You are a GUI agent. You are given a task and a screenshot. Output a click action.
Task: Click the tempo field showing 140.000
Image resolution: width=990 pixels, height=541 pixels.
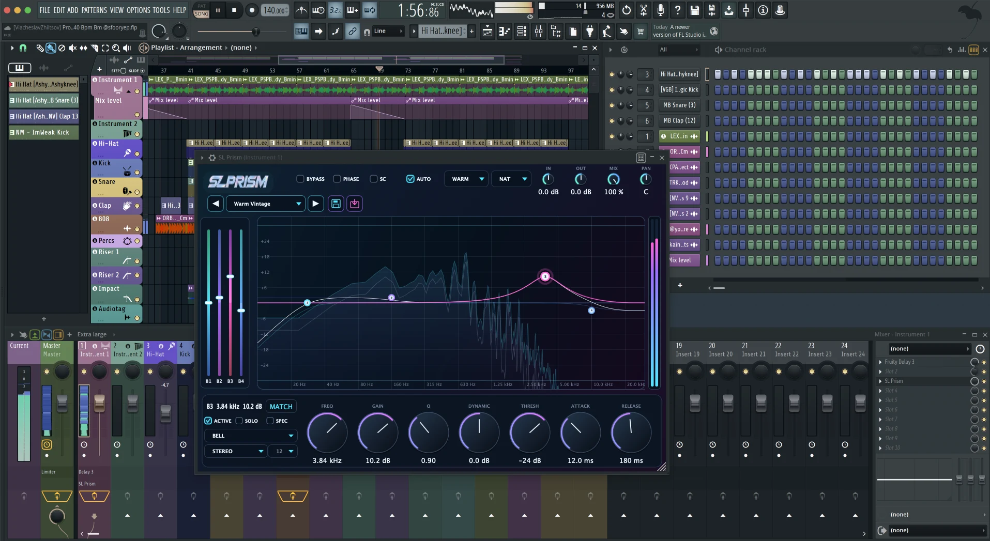[x=275, y=10]
